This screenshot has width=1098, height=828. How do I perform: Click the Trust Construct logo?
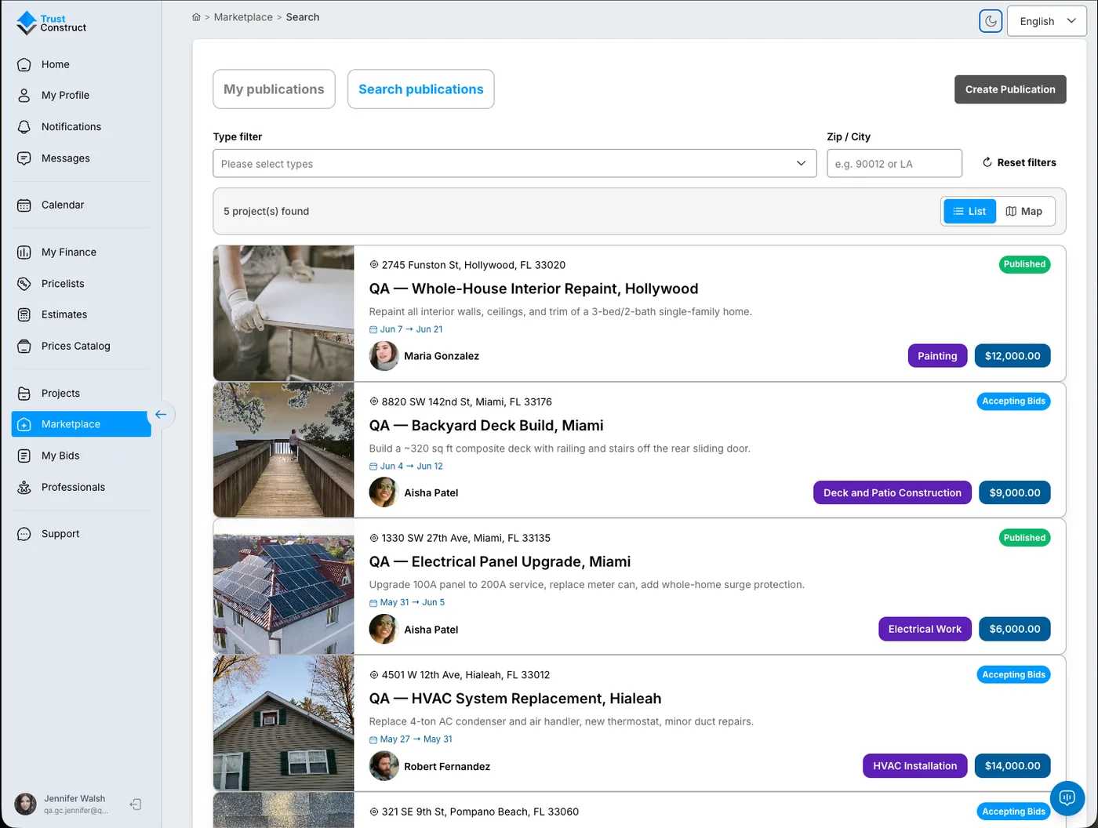(51, 23)
